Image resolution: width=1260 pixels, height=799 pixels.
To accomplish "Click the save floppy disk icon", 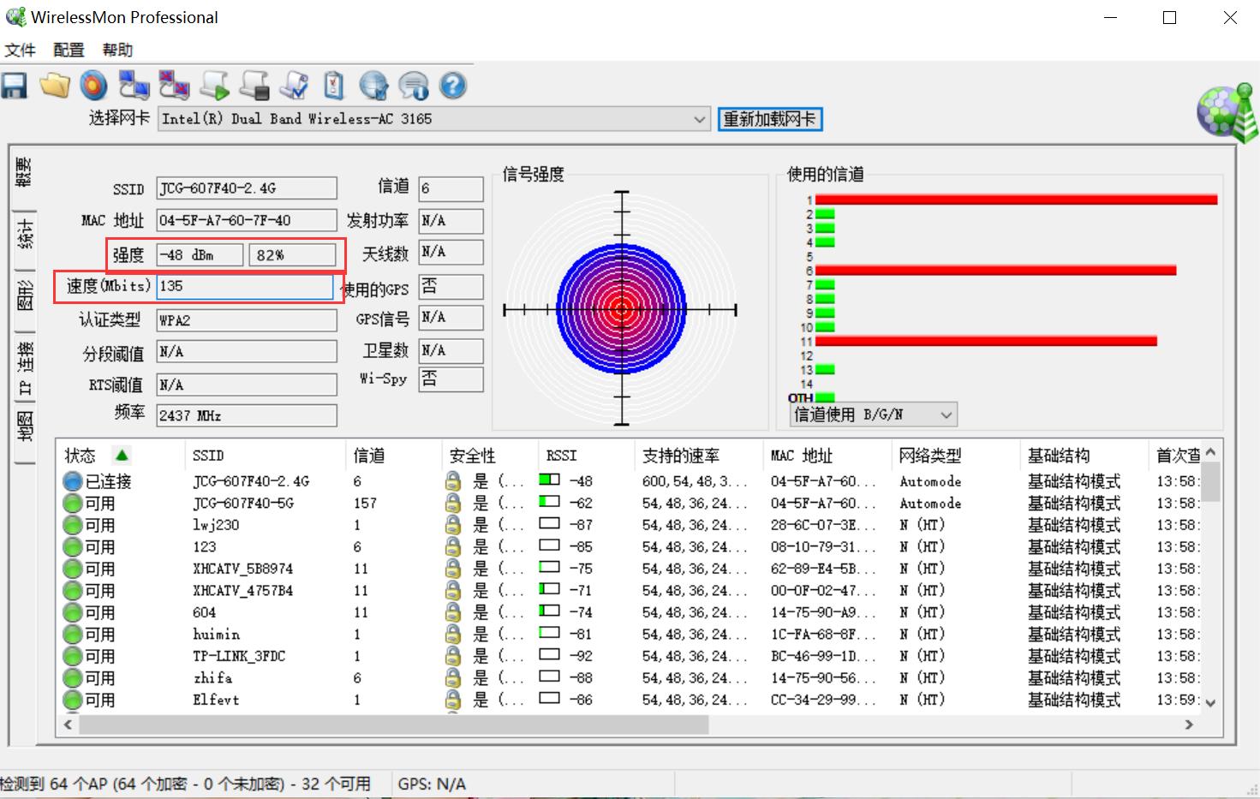I will 15,86.
